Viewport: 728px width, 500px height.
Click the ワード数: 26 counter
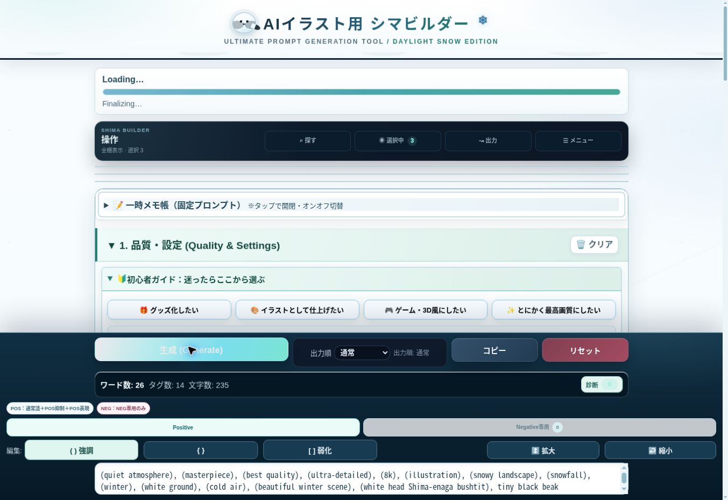click(x=122, y=385)
